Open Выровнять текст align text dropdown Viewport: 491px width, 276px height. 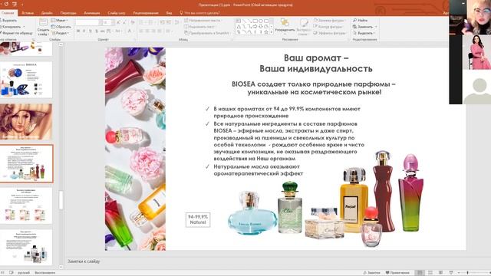tap(200, 27)
